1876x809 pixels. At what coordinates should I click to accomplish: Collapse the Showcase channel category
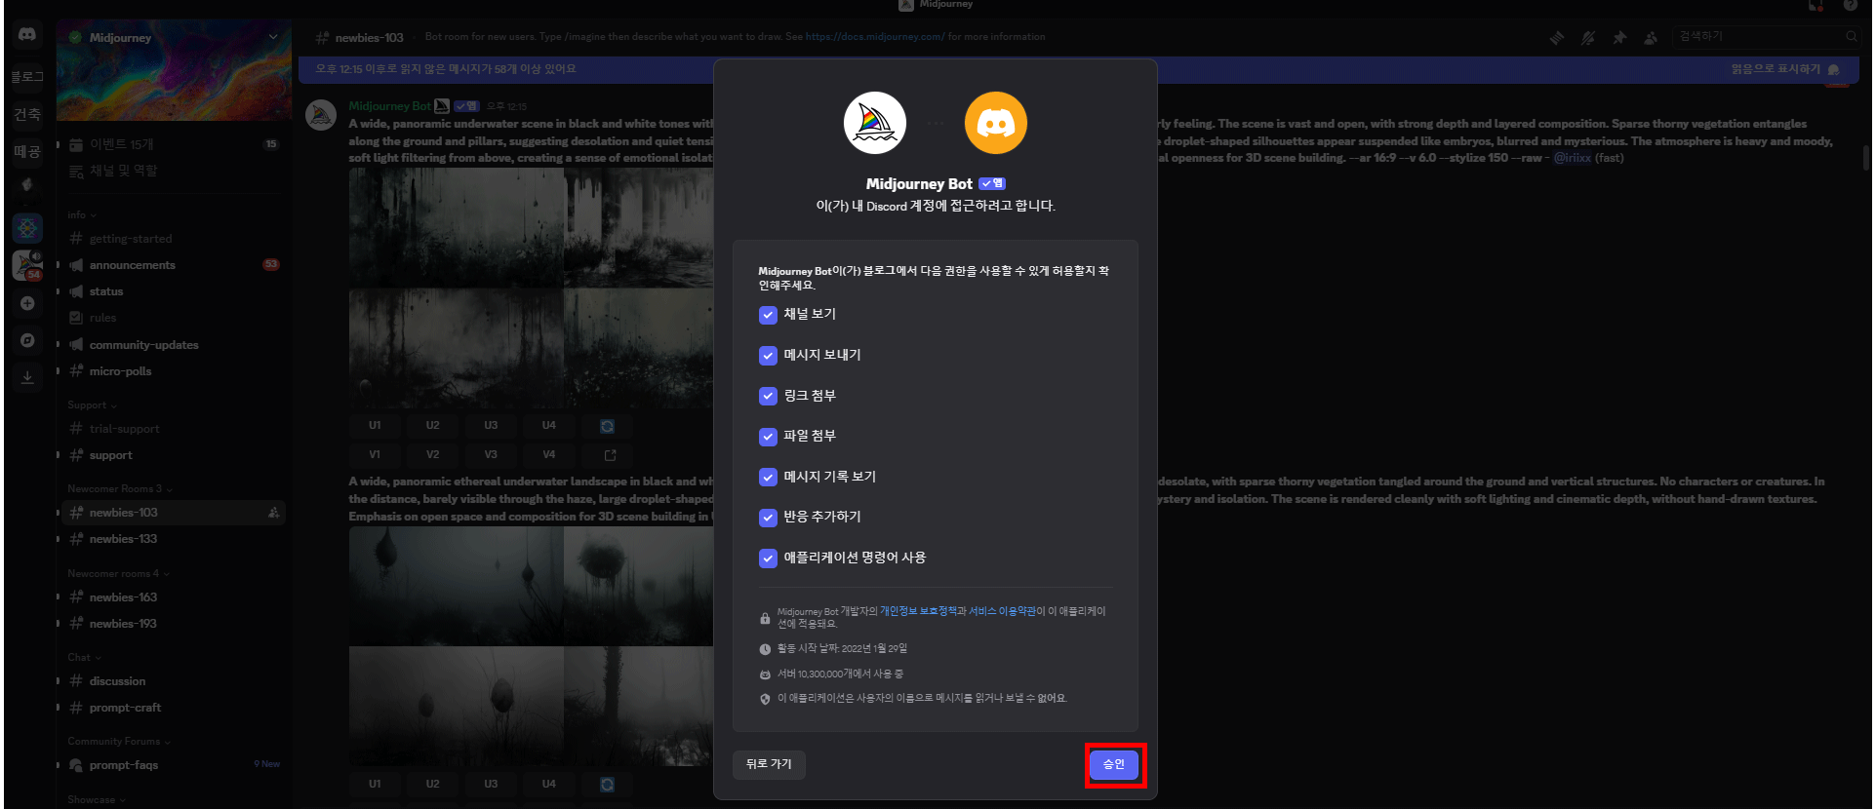pyautogui.click(x=97, y=800)
